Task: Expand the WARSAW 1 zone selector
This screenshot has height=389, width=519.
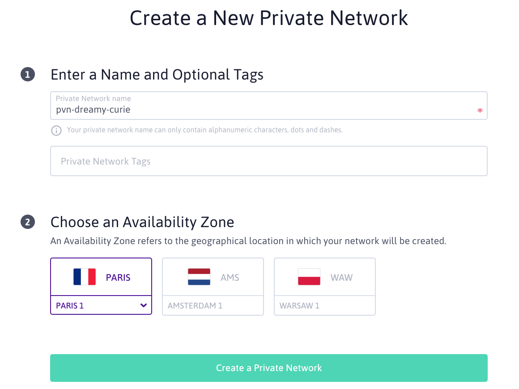Action: (325, 306)
